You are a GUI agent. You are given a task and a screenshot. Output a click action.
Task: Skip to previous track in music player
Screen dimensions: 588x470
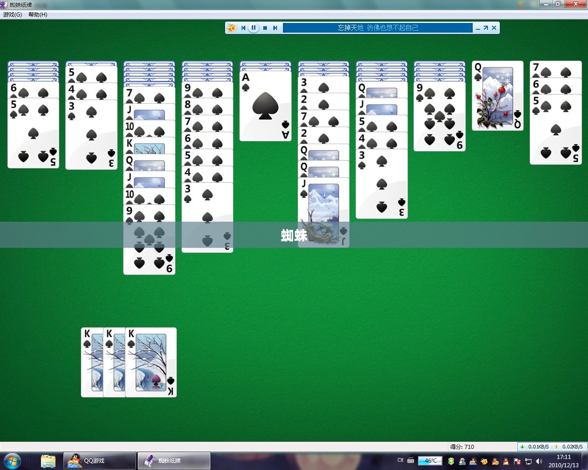pos(243,28)
